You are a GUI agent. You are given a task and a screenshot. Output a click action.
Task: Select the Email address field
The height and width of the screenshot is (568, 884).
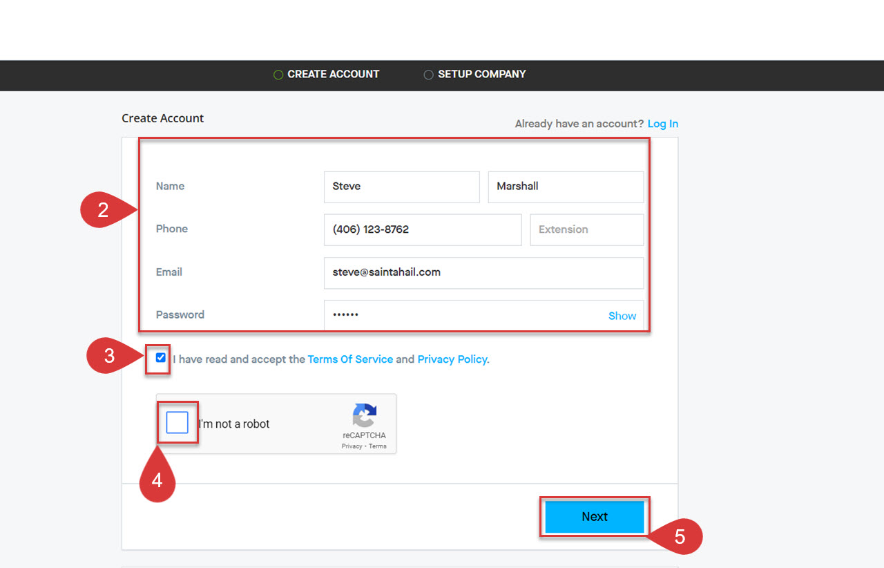tap(483, 272)
